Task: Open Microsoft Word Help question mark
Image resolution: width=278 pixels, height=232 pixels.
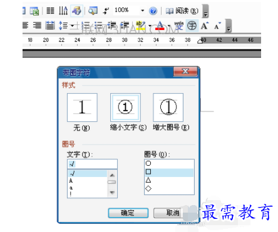Action: pyautogui.click(x=153, y=11)
